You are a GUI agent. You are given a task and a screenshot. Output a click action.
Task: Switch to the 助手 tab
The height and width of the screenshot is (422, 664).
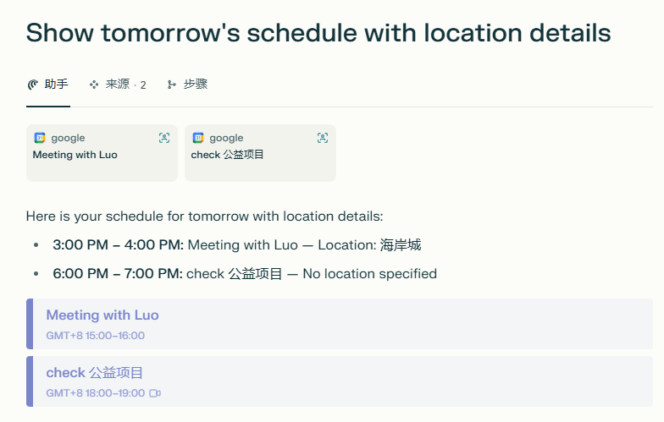click(x=56, y=85)
